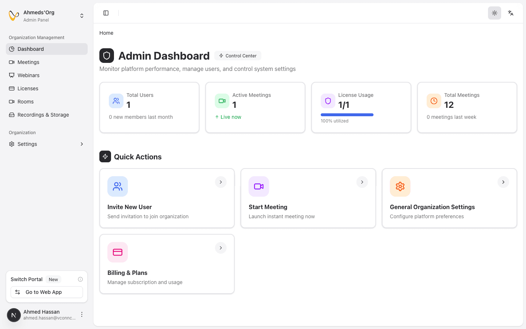The height and width of the screenshot is (329, 526).
Task: Open the language translation icon
Action: coord(511,13)
